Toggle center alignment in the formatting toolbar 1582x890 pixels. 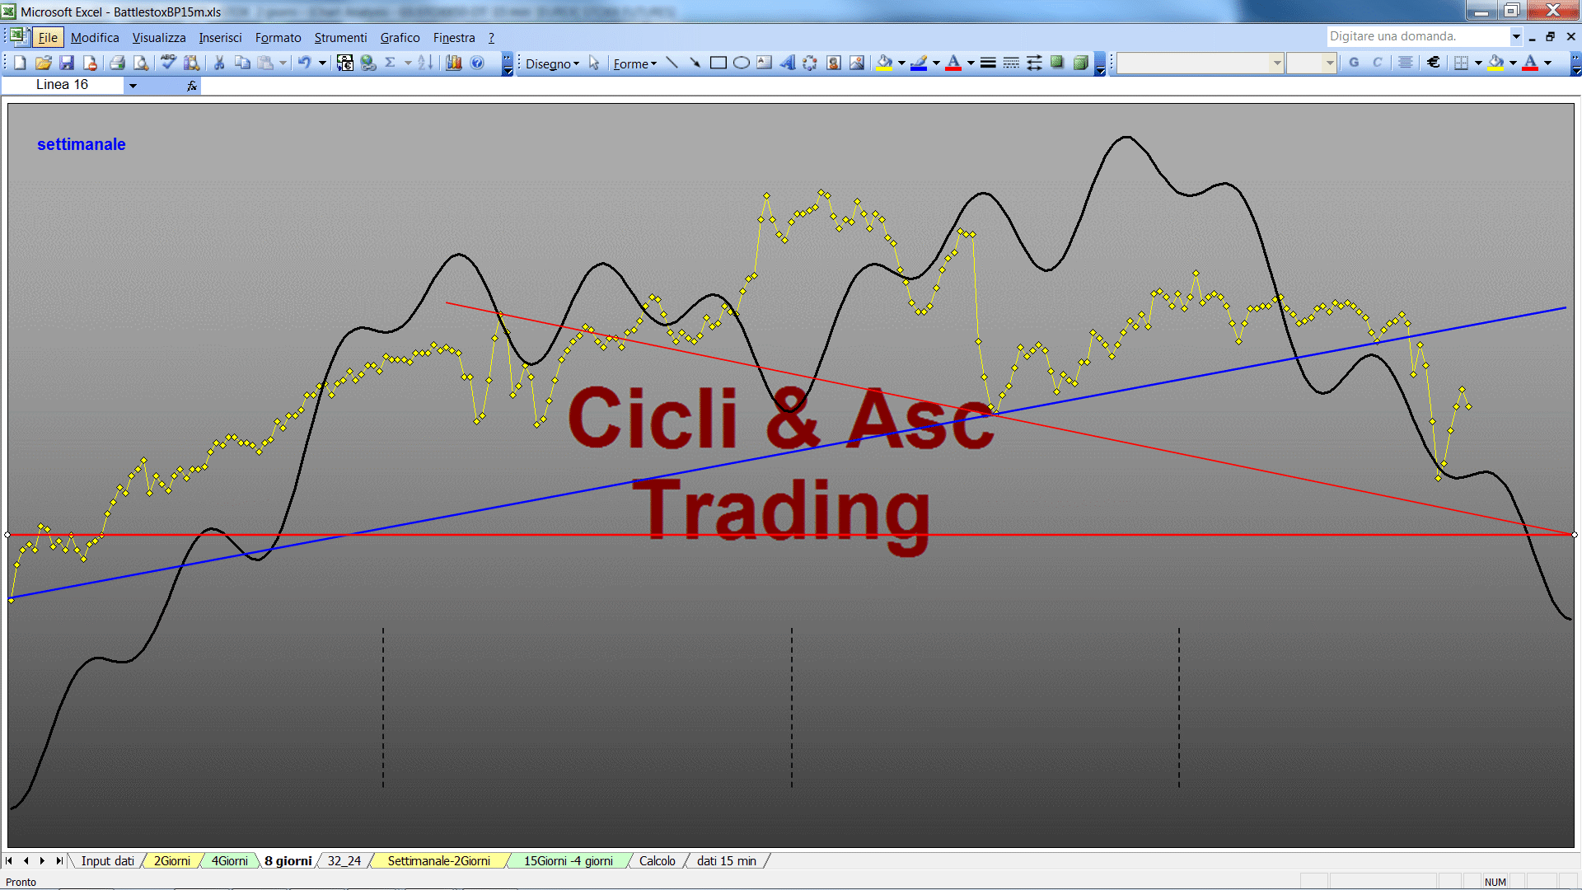(1406, 63)
